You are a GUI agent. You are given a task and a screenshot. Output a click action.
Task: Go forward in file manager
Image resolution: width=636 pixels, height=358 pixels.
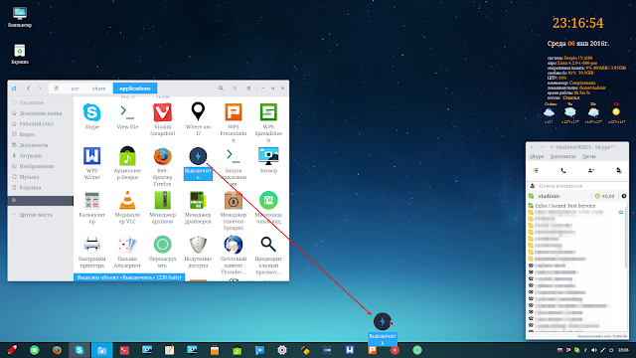40,89
